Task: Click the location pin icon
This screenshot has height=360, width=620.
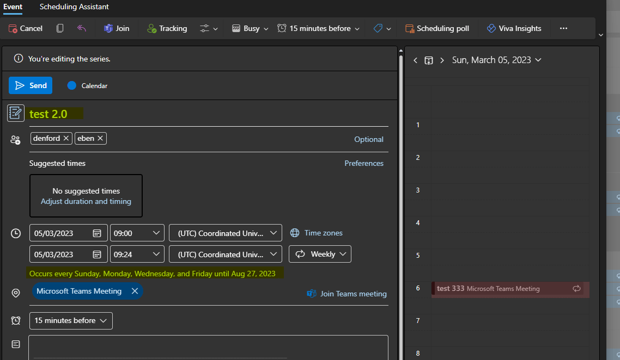Action: [x=16, y=293]
